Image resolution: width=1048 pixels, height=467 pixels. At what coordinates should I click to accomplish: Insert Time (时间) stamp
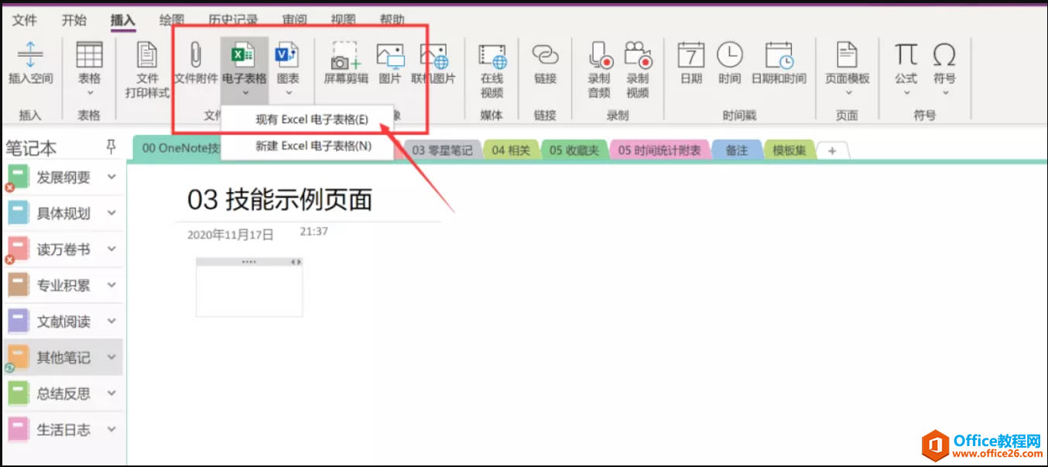(729, 55)
